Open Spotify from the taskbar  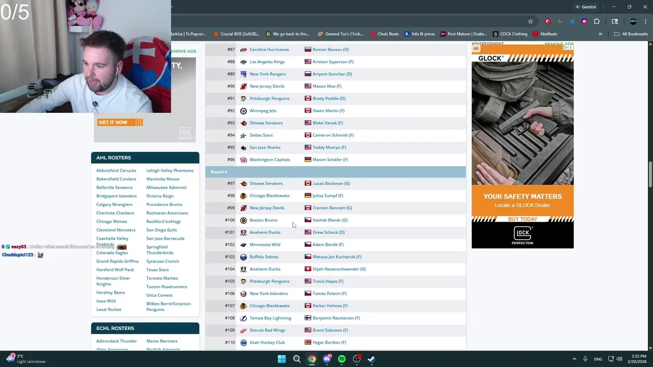tap(342, 359)
